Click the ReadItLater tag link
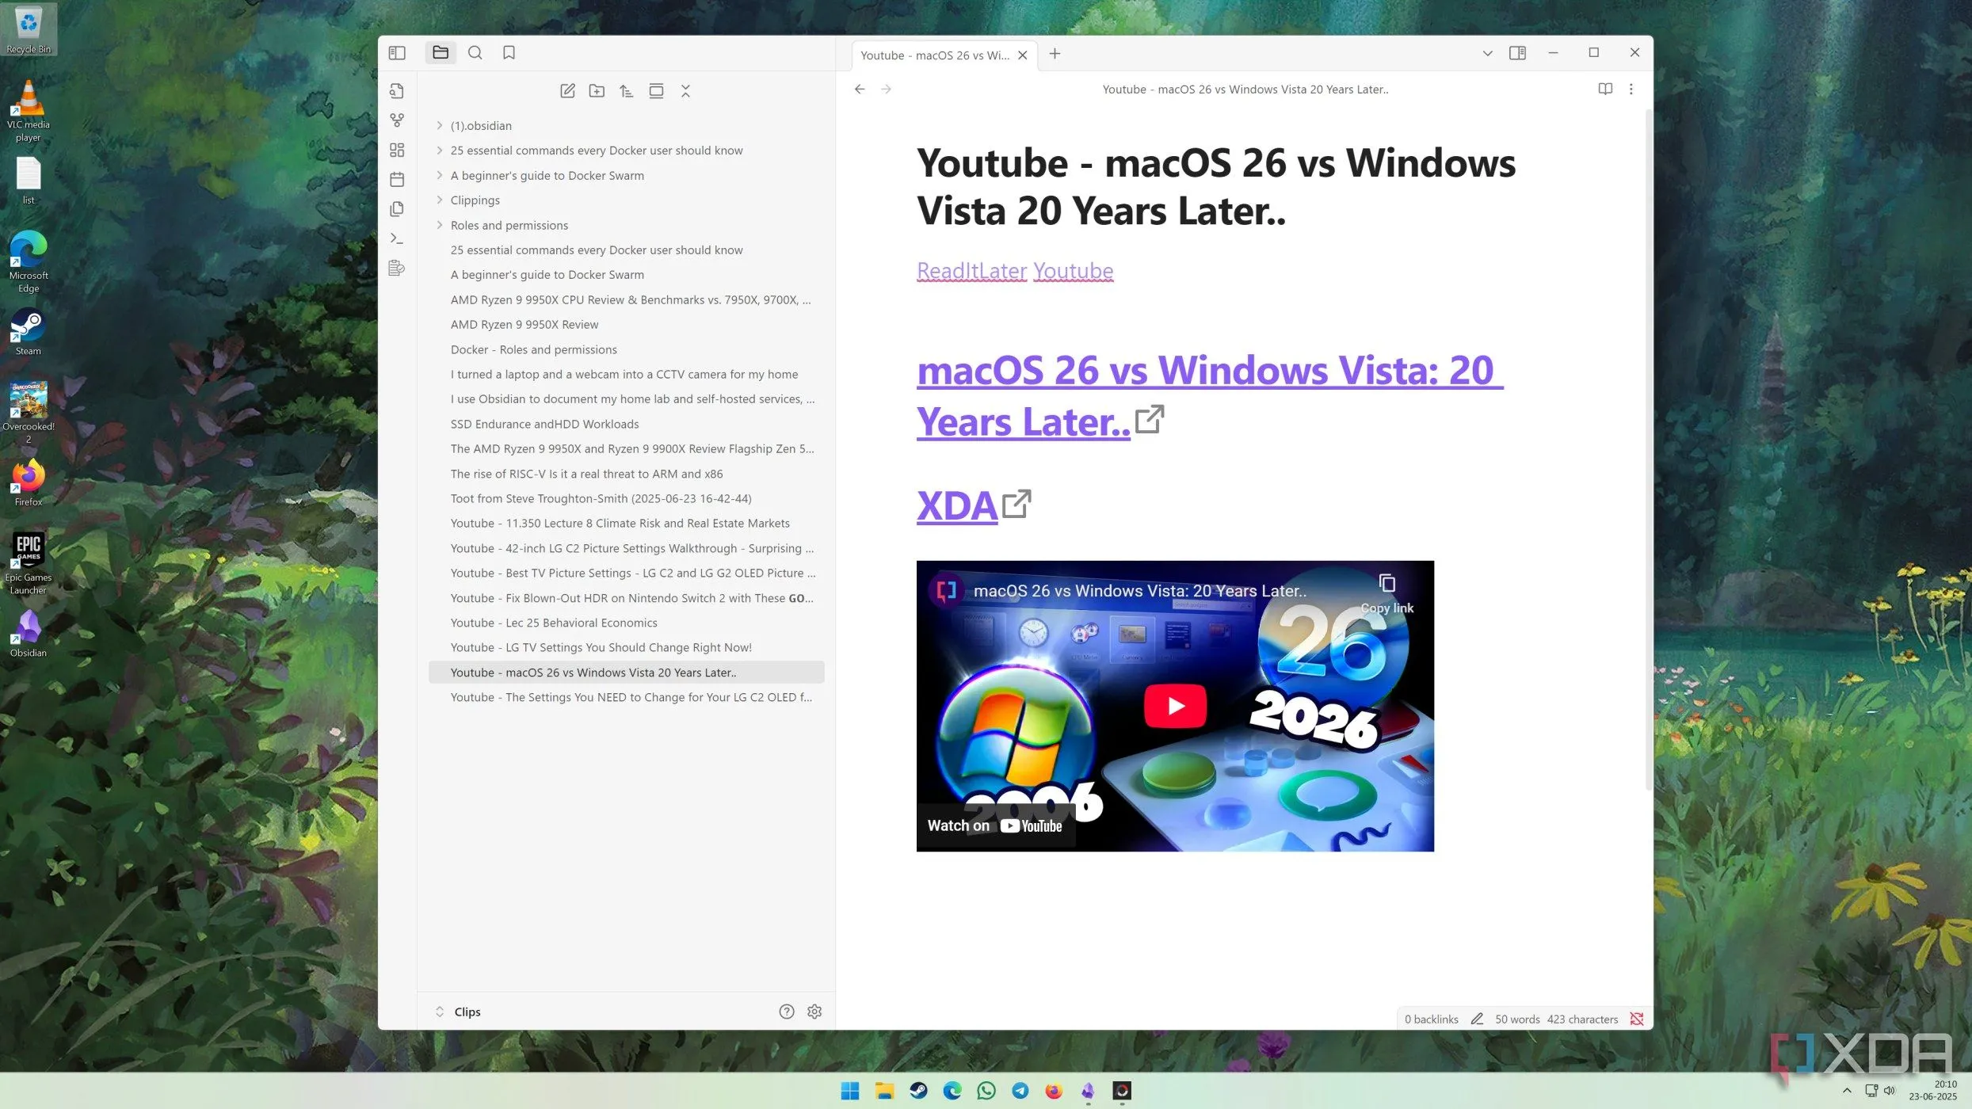The width and height of the screenshot is (1972, 1109). (x=971, y=271)
